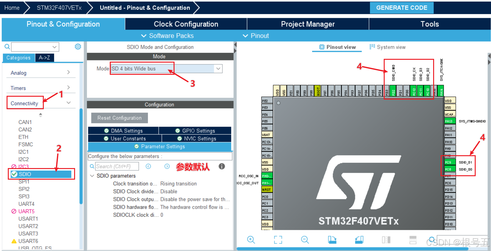
Task: Flip the chip view horizontally
Action: pos(386,240)
